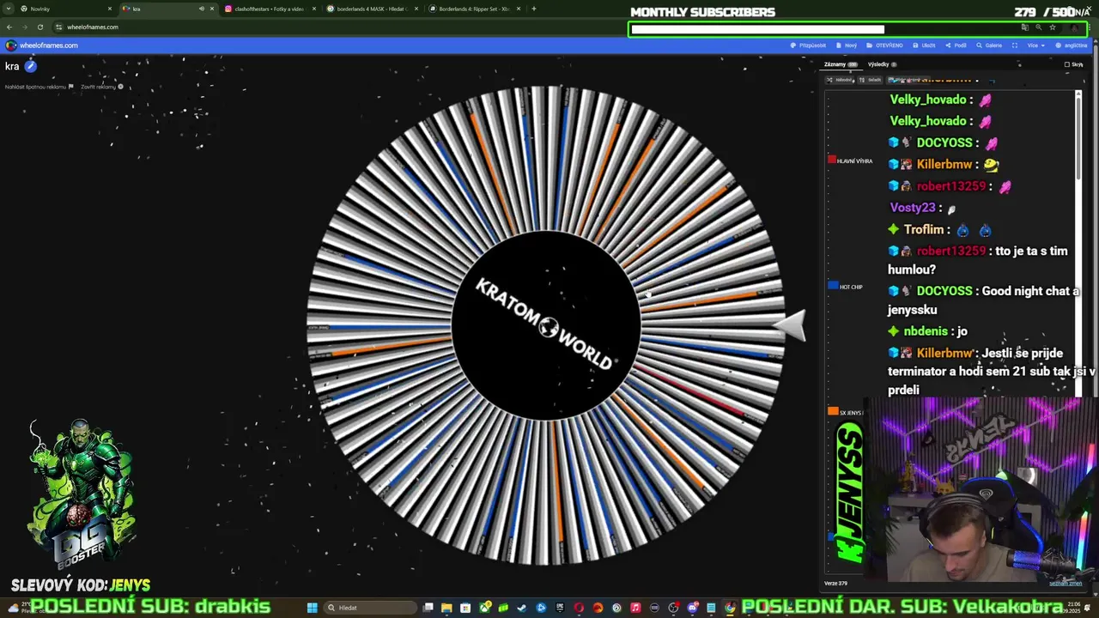The image size is (1099, 618).
Task: Close the Novinky tab
Action: point(110,9)
